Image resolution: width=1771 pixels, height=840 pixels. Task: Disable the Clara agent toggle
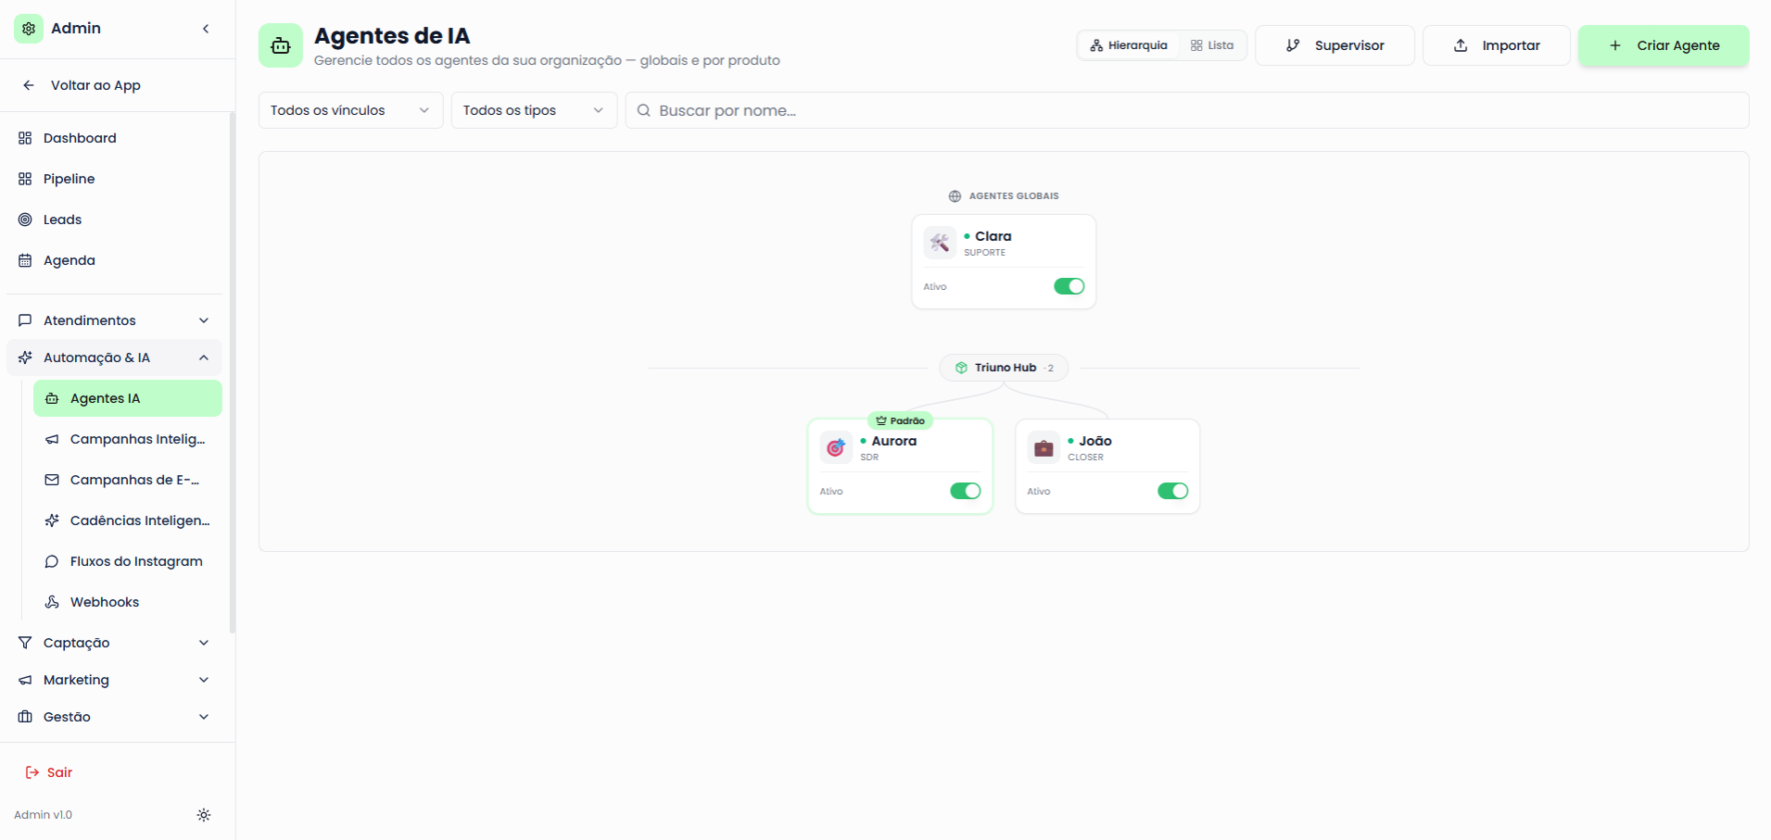[1069, 286]
